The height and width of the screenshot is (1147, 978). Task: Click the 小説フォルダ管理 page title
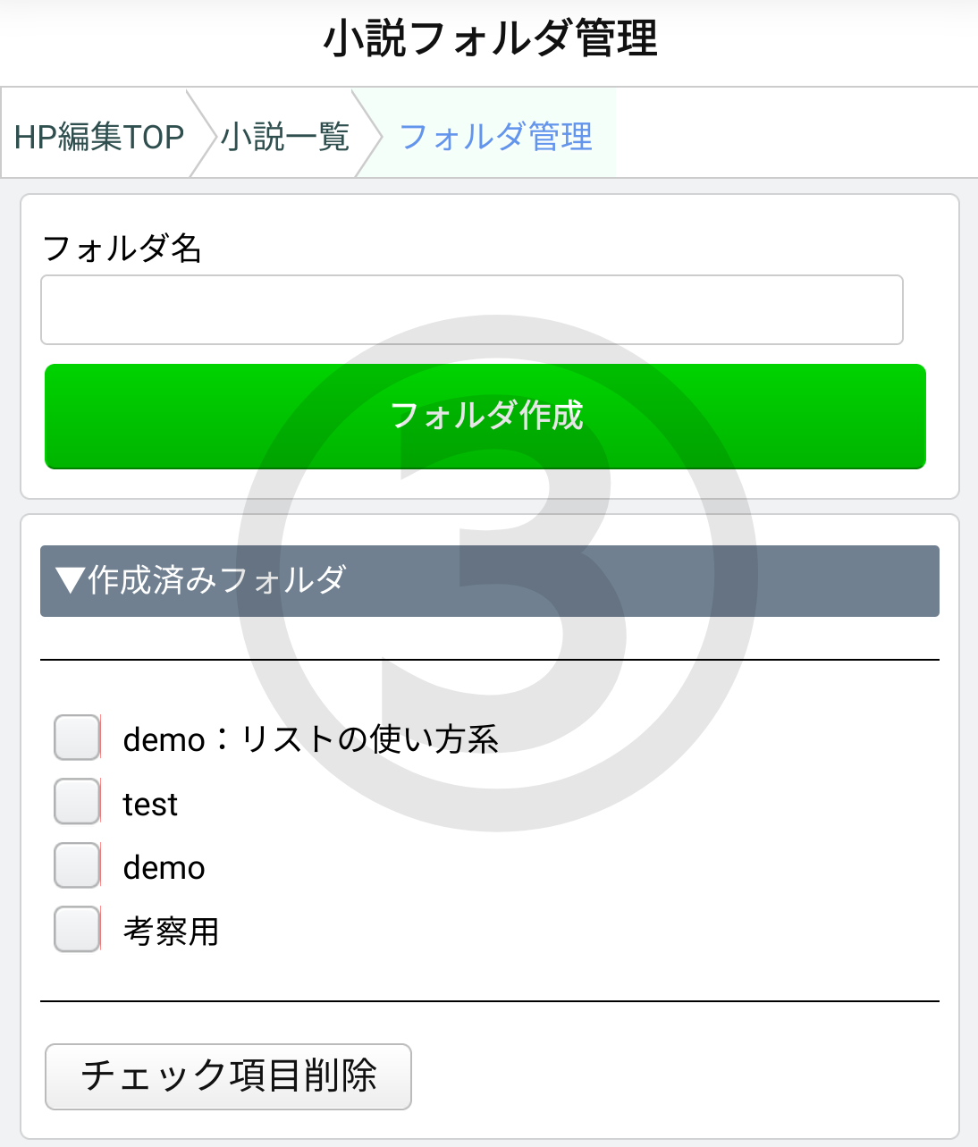click(490, 39)
